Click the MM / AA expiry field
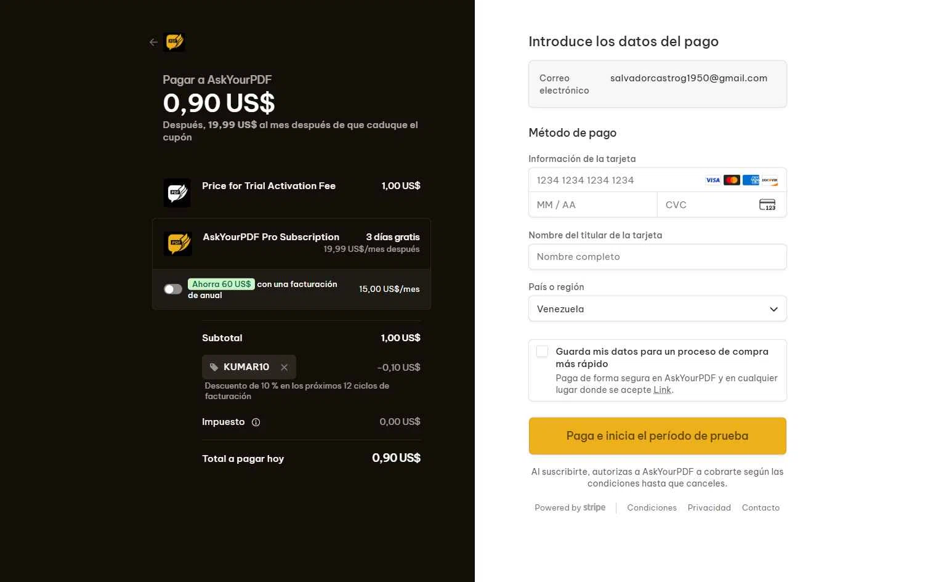This screenshot has width=949, height=582. [593, 204]
